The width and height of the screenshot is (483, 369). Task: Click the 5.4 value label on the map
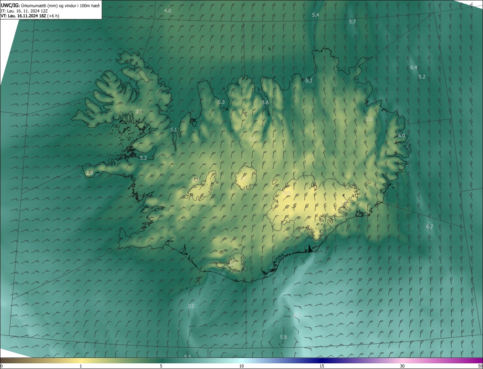(x=316, y=15)
